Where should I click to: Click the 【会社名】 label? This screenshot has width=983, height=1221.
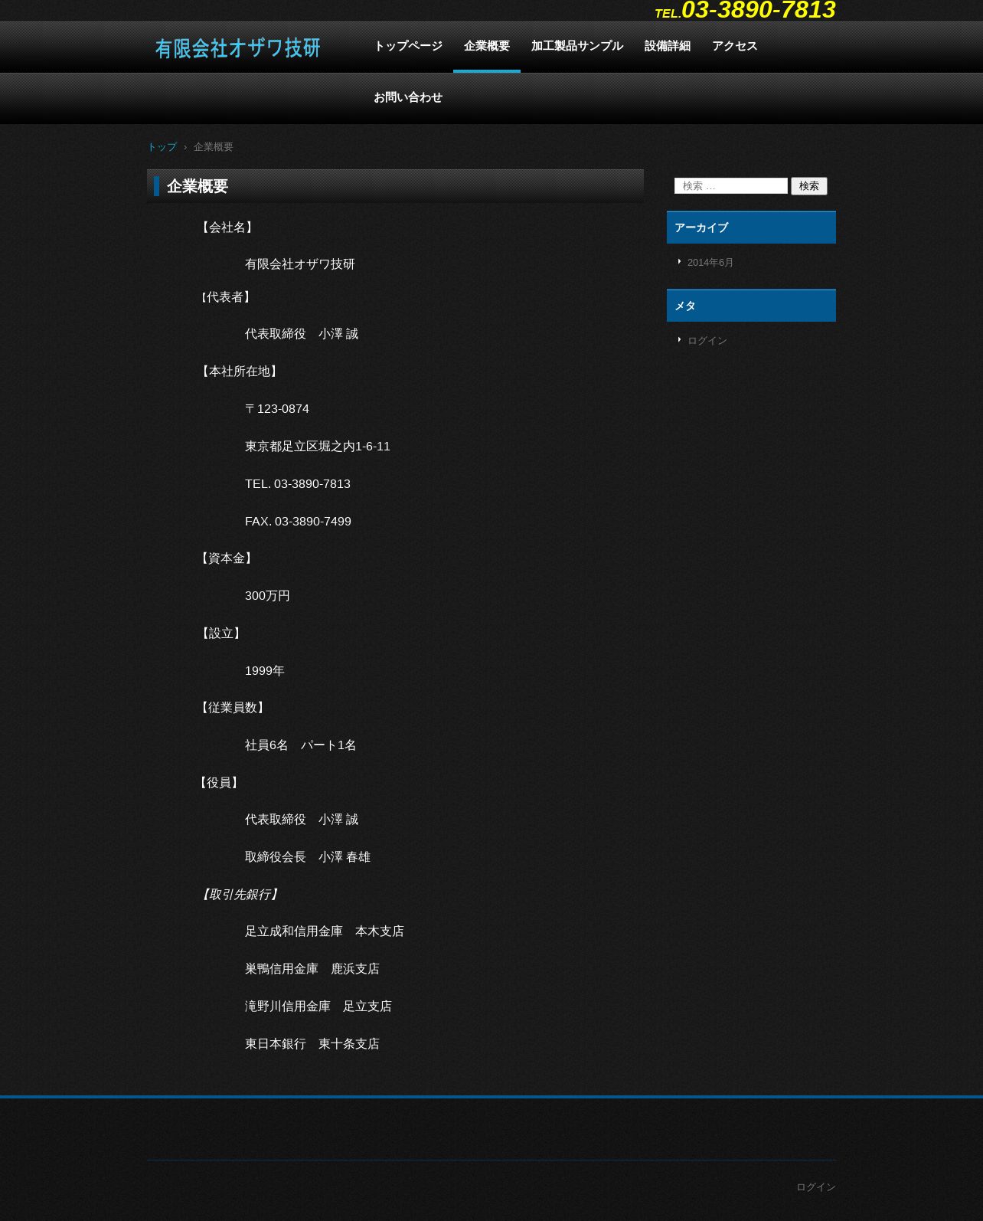coord(227,228)
